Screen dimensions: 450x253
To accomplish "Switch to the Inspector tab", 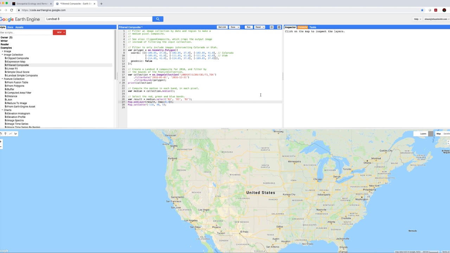I will (290, 27).
